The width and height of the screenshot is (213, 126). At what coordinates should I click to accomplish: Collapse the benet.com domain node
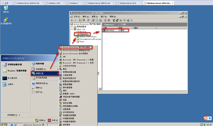tap(72, 29)
